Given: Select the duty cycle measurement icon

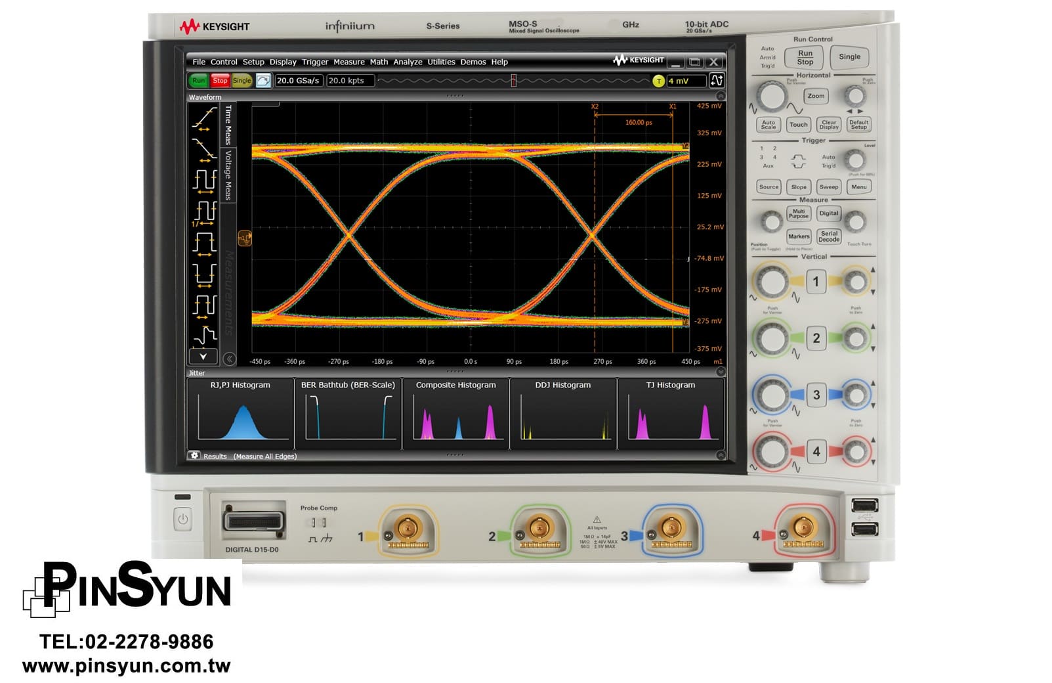Looking at the screenshot, I should click(204, 307).
